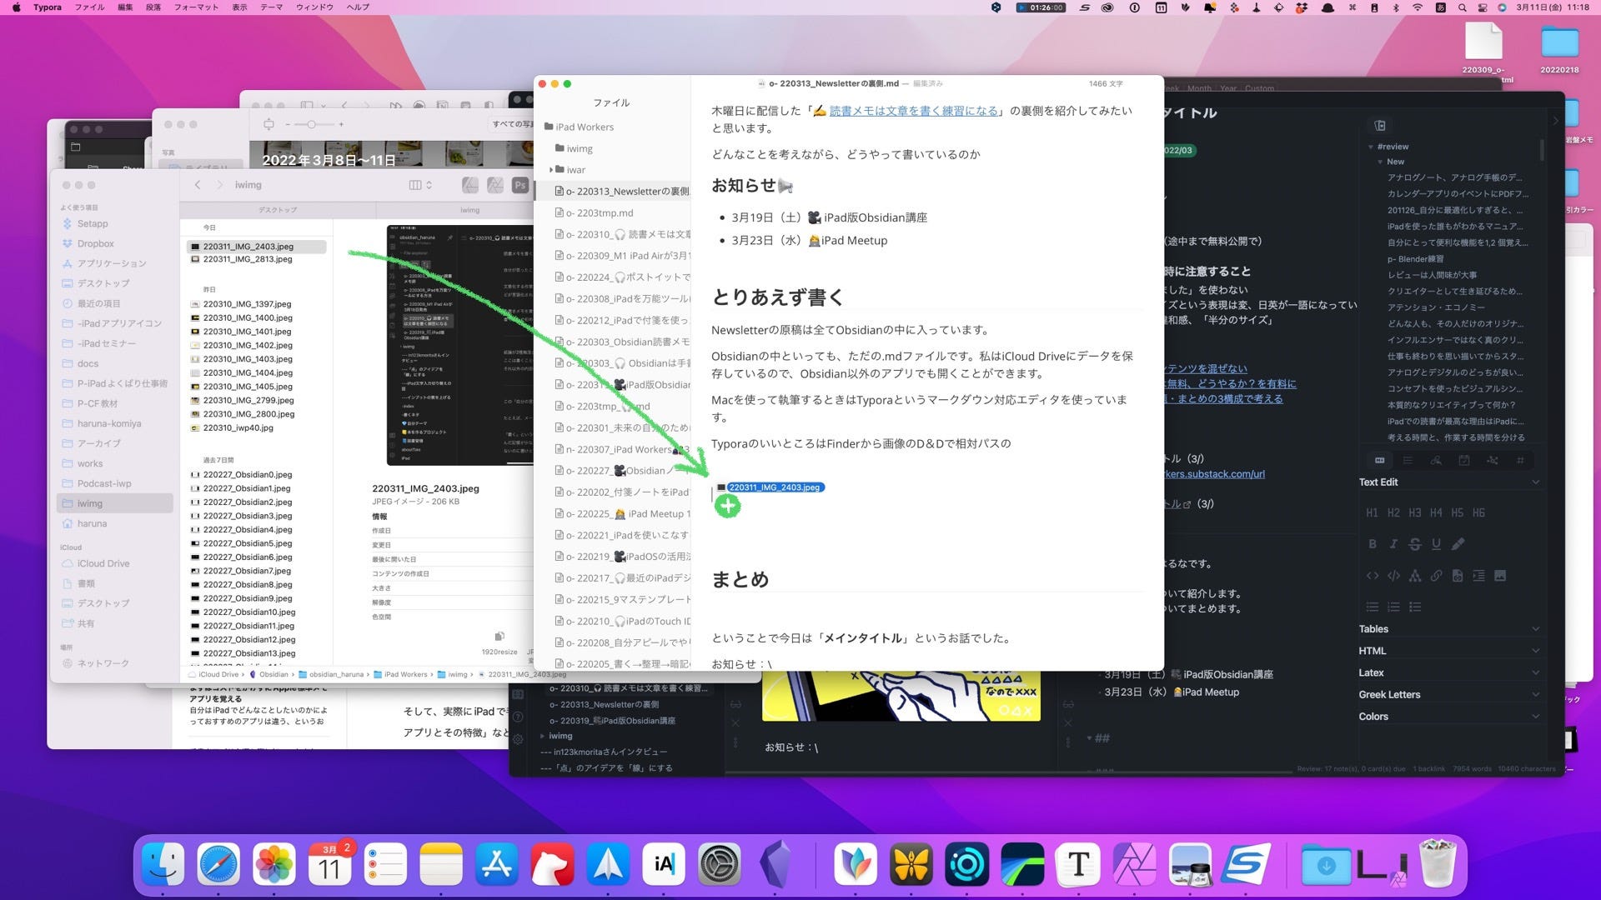
Task: Open the ウィンドウ menu in menu bar
Action: point(314,7)
